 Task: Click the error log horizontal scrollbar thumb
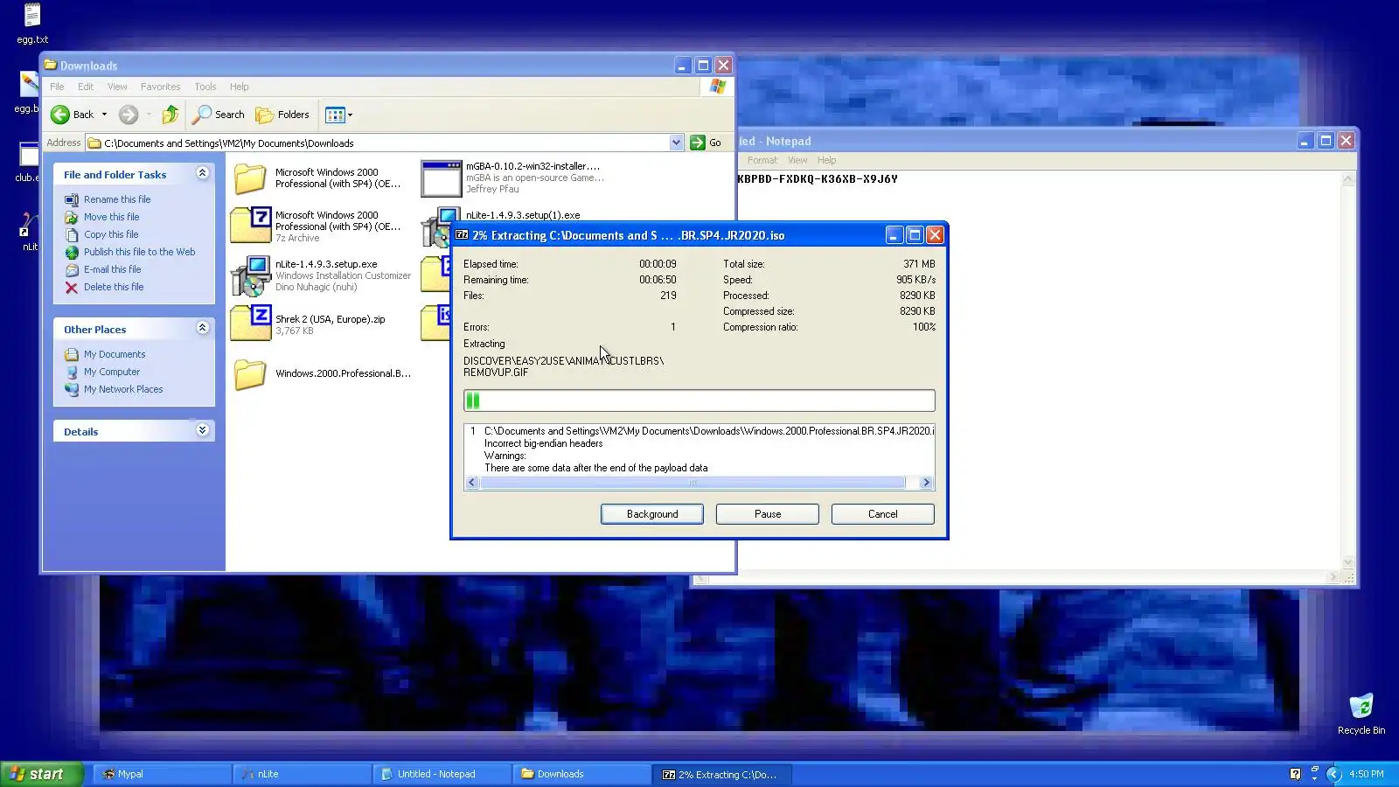click(x=693, y=483)
